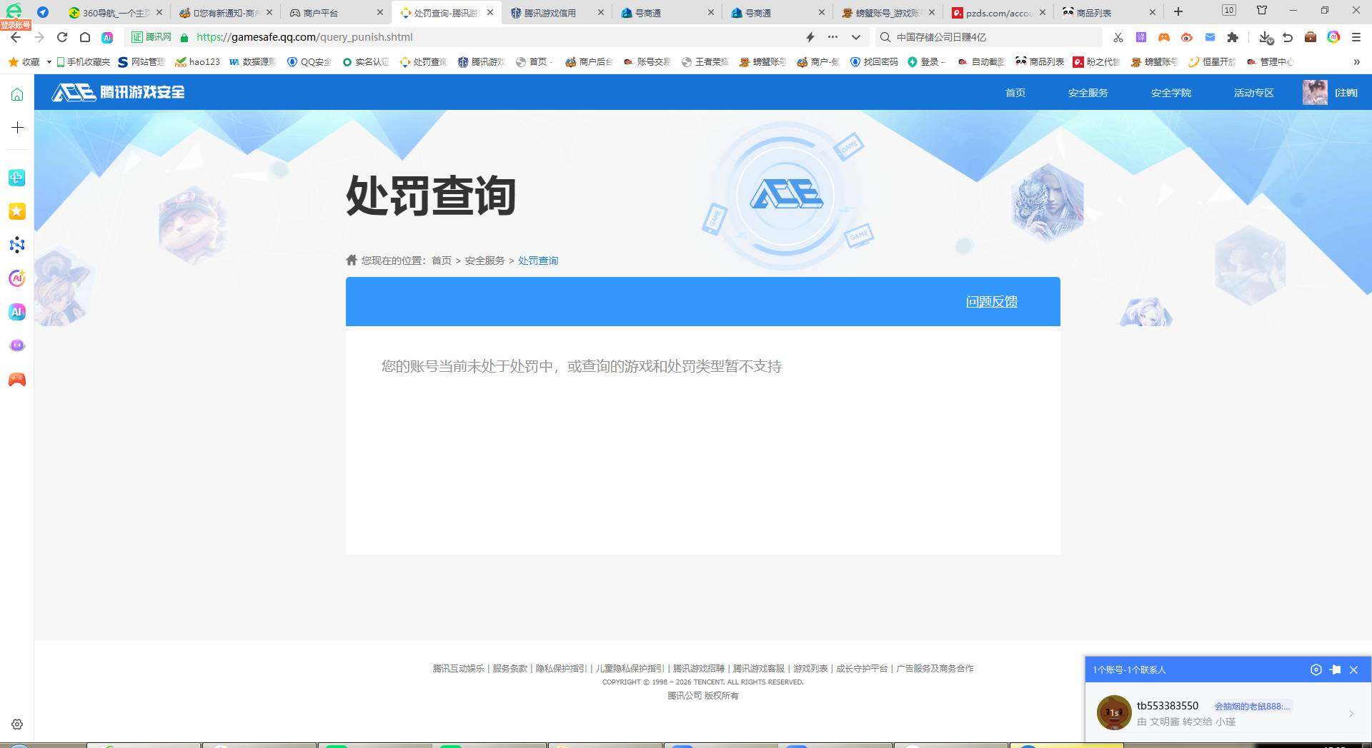Click the undo closed tab arrow icon
The width and height of the screenshot is (1372, 748).
click(x=1288, y=37)
